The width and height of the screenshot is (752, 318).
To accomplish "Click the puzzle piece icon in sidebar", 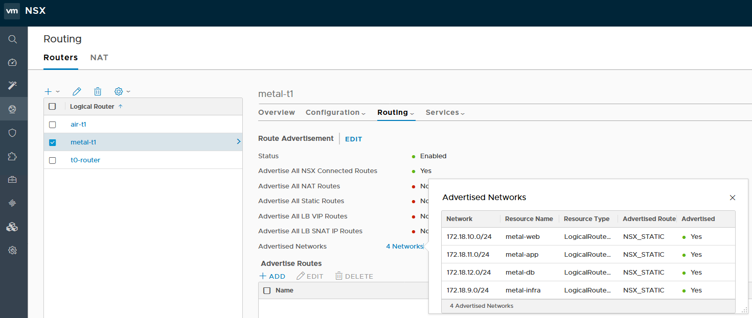I will [x=13, y=156].
